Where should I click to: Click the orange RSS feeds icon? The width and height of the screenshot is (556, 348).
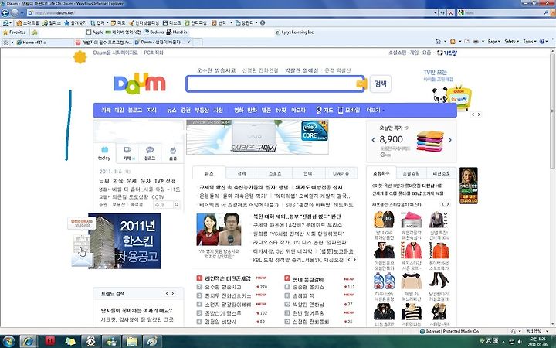[453, 42]
